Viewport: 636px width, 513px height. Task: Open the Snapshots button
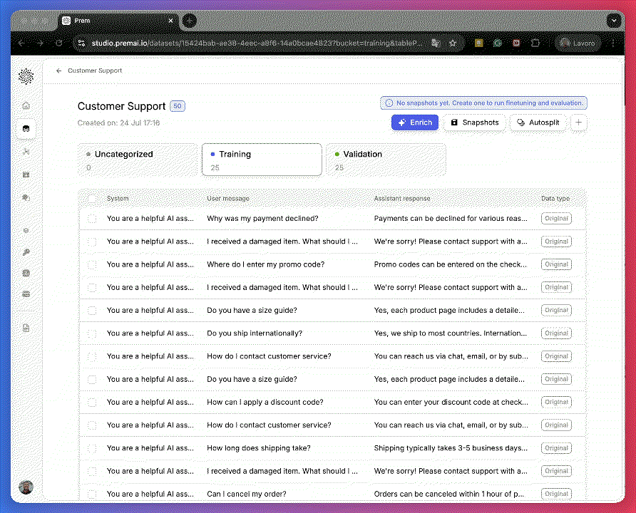click(475, 123)
